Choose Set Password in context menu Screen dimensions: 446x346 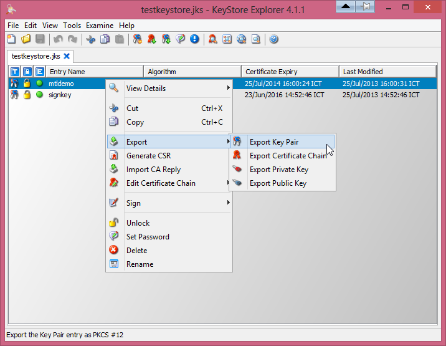click(x=169, y=237)
